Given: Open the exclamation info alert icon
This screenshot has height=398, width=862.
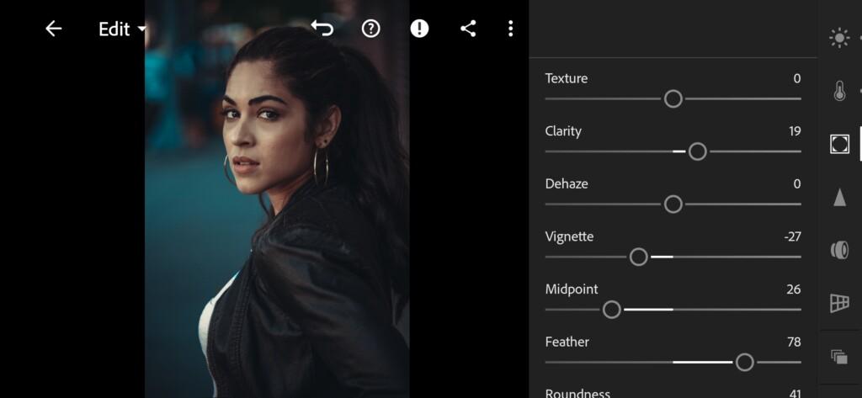Looking at the screenshot, I should [x=419, y=29].
